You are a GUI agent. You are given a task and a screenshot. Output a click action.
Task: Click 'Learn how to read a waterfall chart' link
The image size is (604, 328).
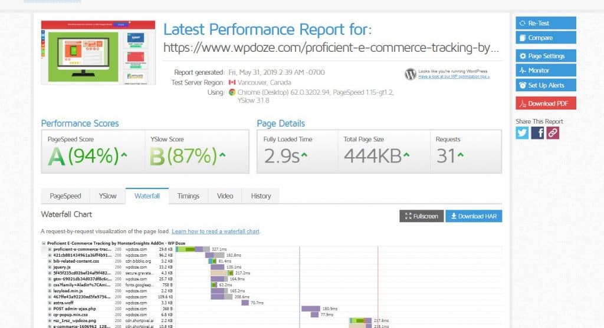pos(215,231)
